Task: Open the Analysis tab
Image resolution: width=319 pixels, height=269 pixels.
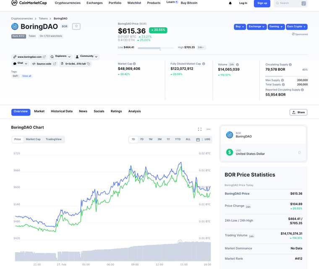Action: [x=134, y=111]
